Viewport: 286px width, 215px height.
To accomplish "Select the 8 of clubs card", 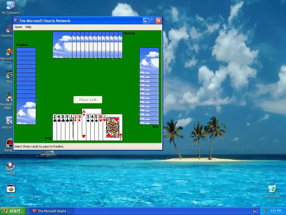I will (63, 127).
